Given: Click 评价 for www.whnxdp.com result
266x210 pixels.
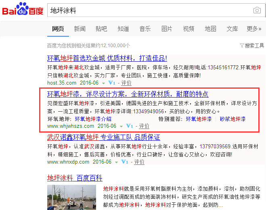Looking at the screenshot, I should [x=139, y=162].
